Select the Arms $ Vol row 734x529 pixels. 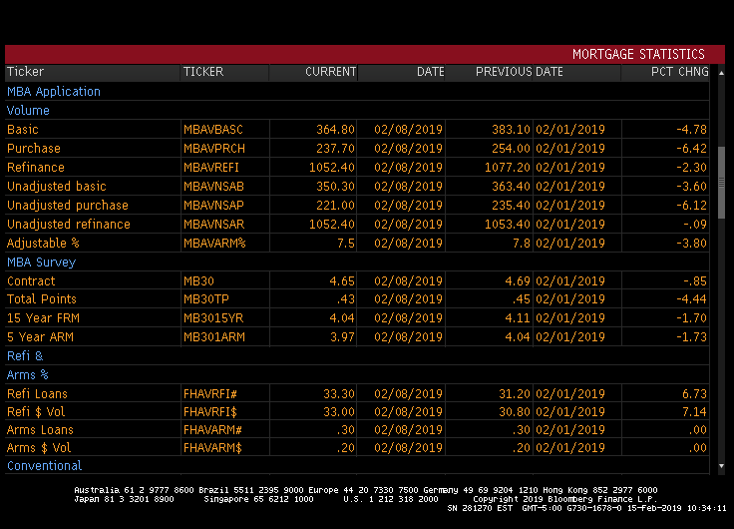coord(357,448)
